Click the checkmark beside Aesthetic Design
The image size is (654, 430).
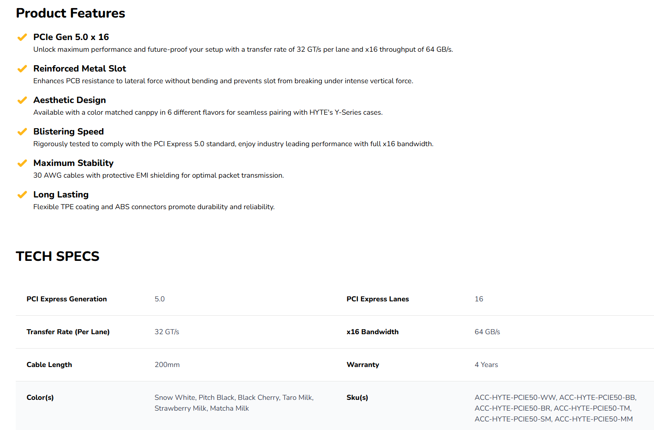22,100
